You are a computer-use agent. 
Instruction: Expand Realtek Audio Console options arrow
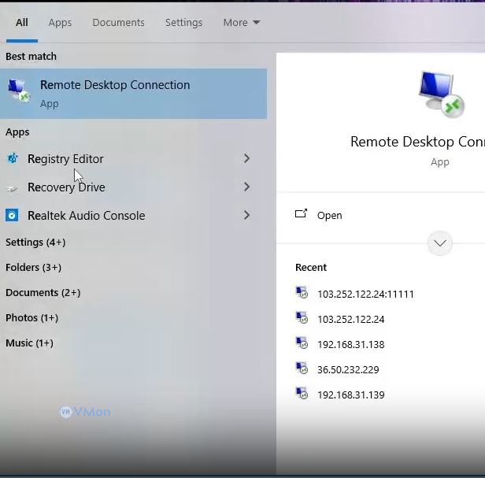(x=246, y=215)
